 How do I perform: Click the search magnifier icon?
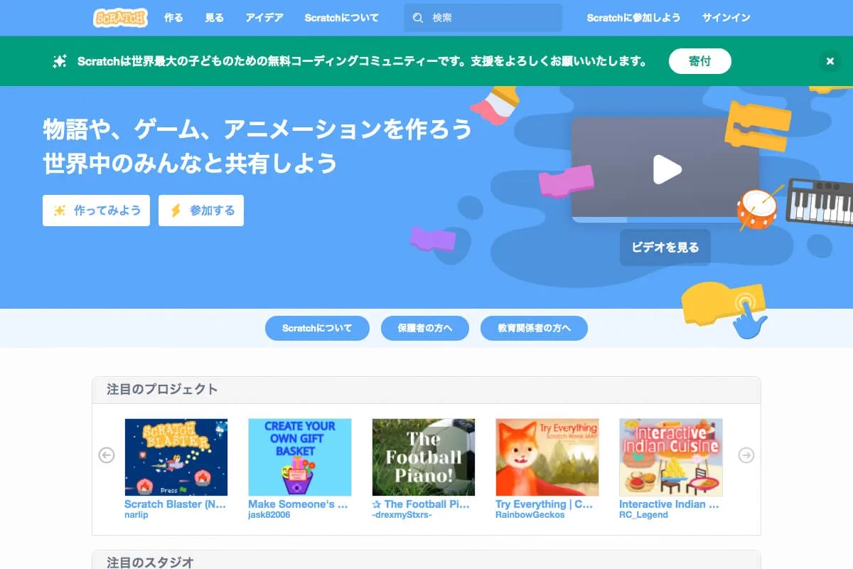click(x=418, y=18)
